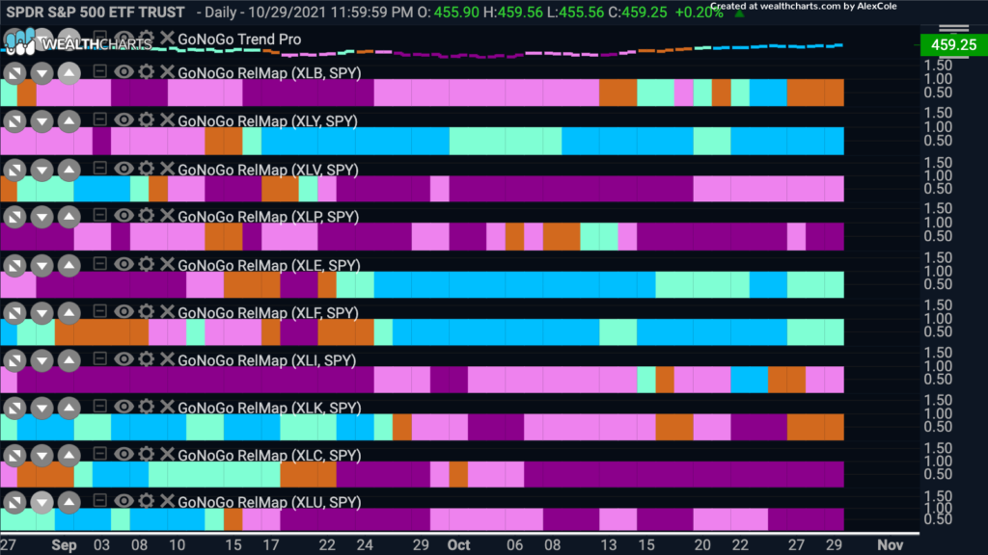Remove the XLB RelMap indicator
The image size is (988, 555).
pyautogui.click(x=167, y=71)
